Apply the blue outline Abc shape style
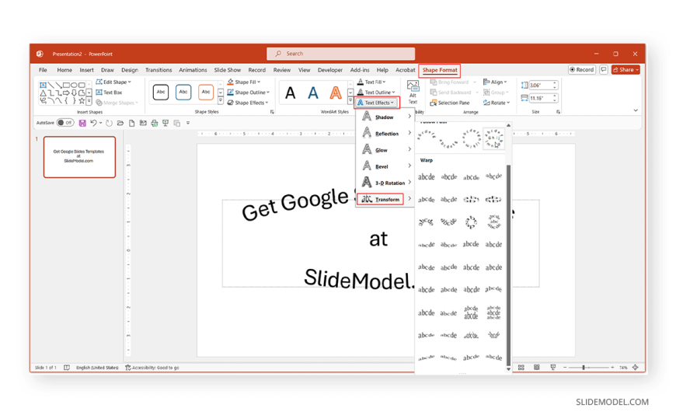The image size is (676, 419). pyautogui.click(x=183, y=93)
